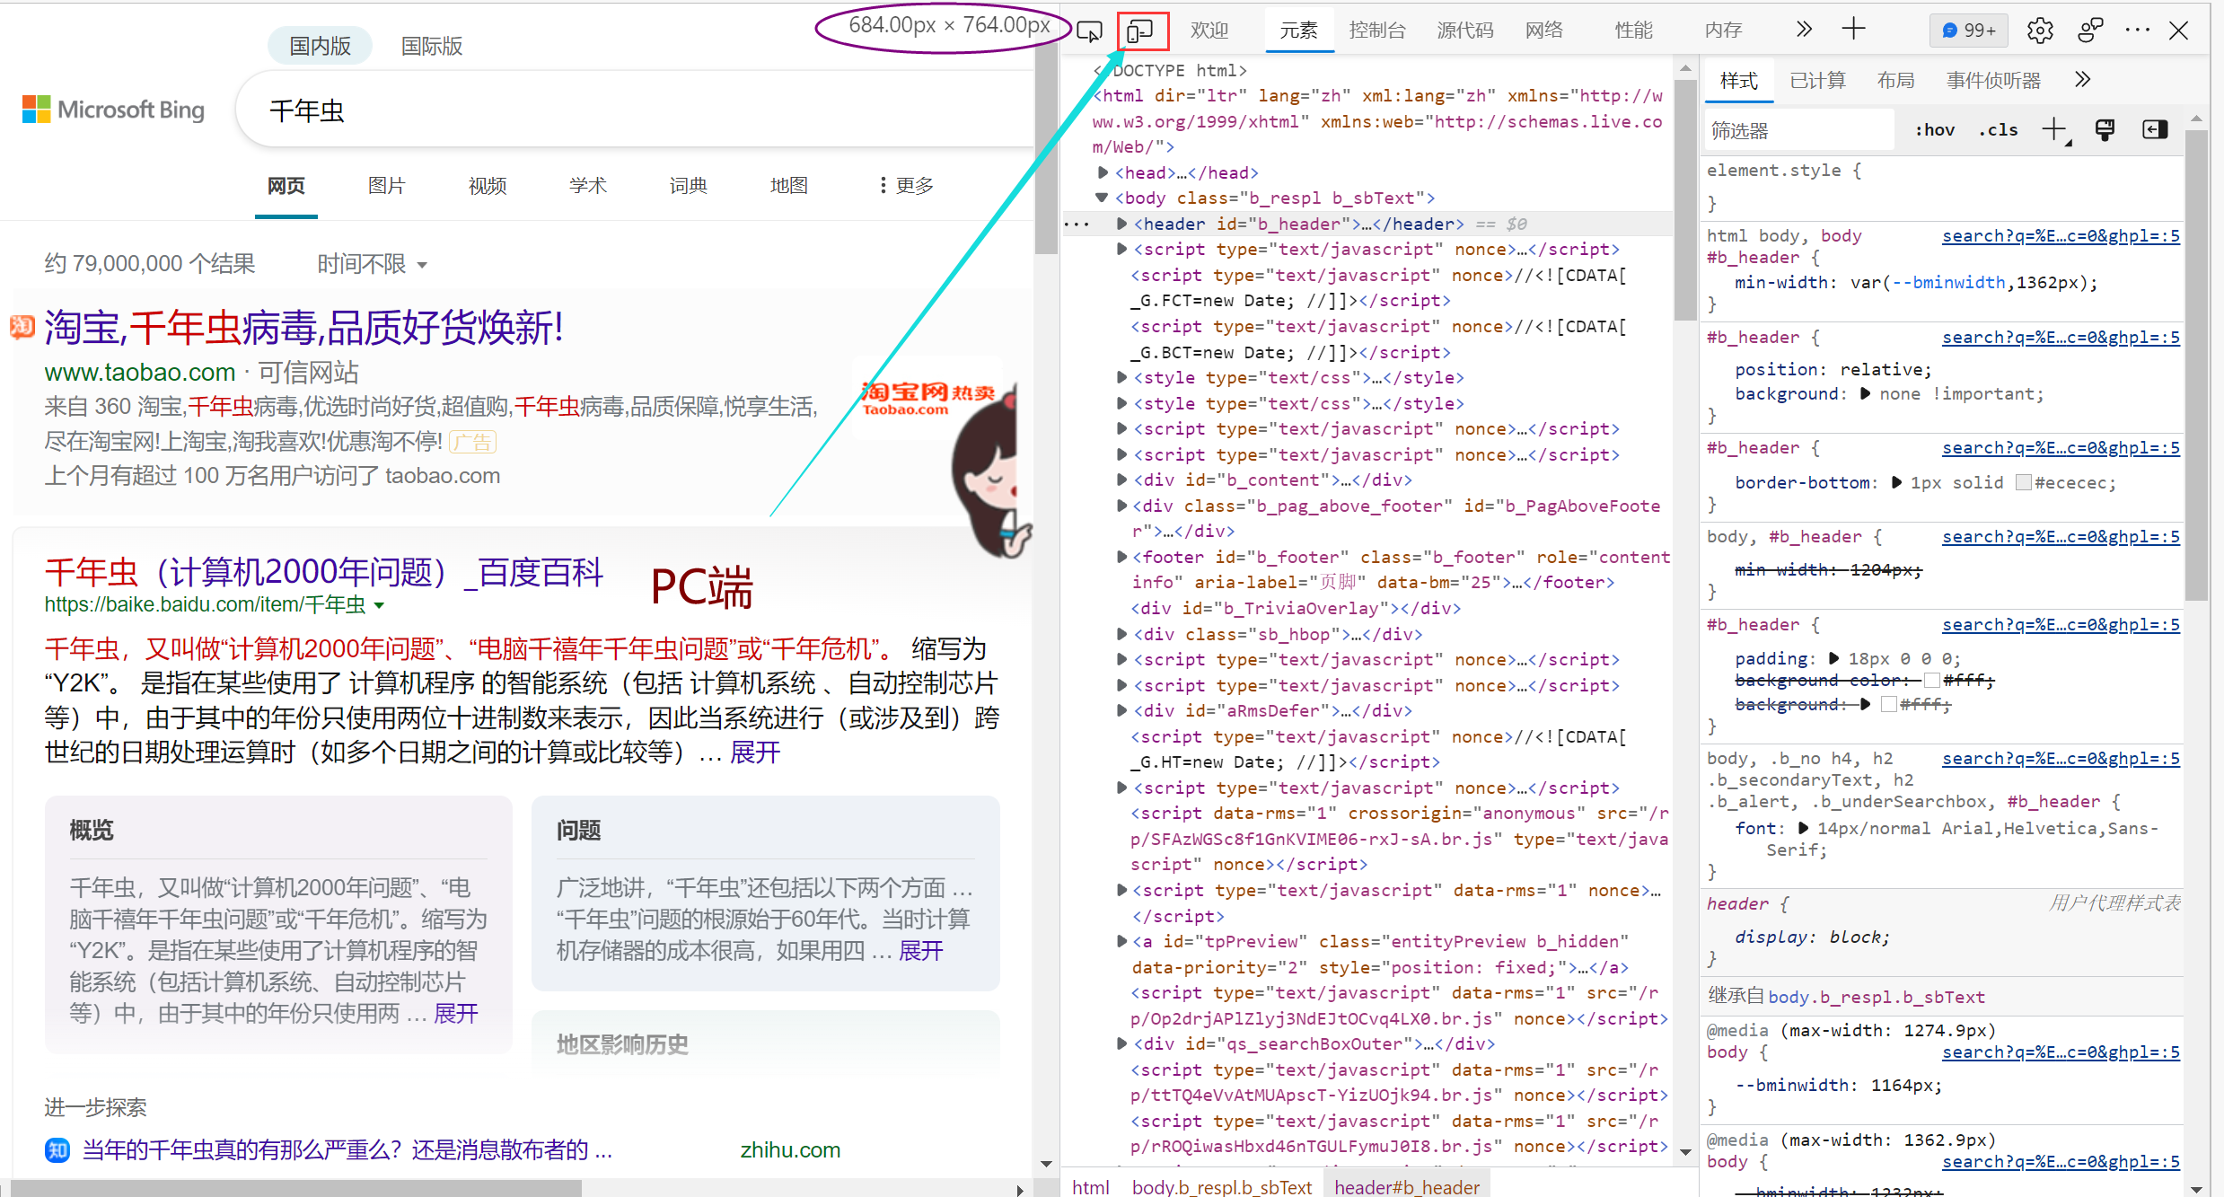Expand the div id b_content node
The width and height of the screenshot is (2224, 1197).
point(1121,480)
